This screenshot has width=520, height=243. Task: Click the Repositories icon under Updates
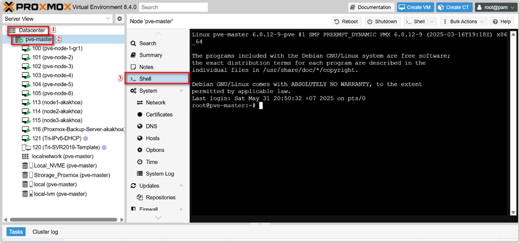[x=140, y=198]
